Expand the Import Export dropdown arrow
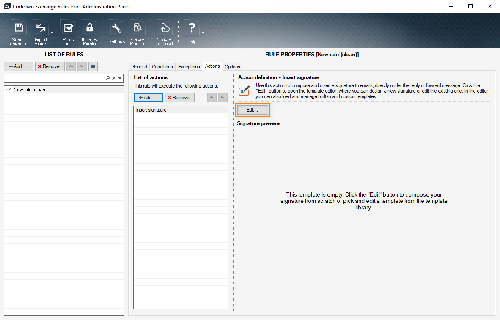 point(52,33)
